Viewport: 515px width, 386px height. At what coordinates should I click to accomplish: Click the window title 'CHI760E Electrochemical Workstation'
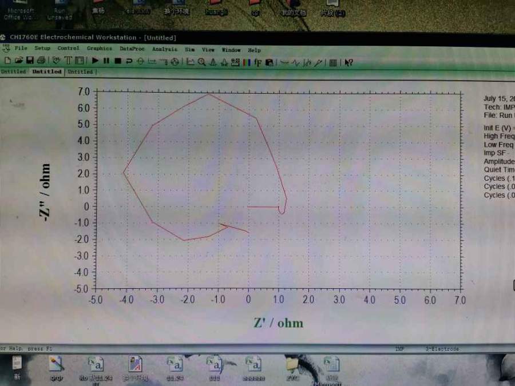(73, 37)
